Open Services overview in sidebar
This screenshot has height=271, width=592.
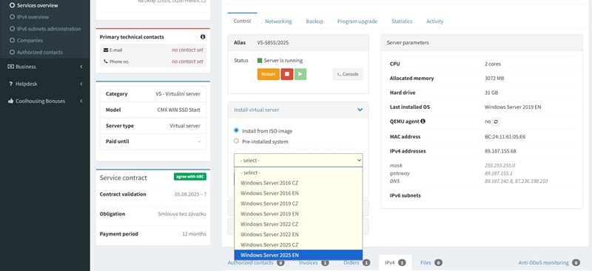(38, 5)
